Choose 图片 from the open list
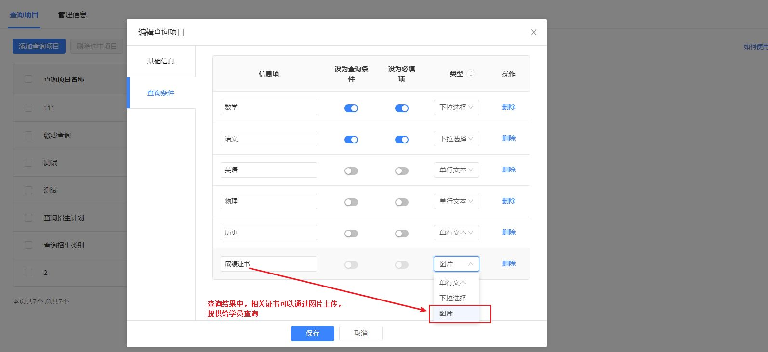Screen dimensions: 768x352 point(456,313)
